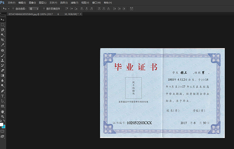Screen dimensions: 234x149
Task: Swap foreground and background colors
Action: (4, 120)
